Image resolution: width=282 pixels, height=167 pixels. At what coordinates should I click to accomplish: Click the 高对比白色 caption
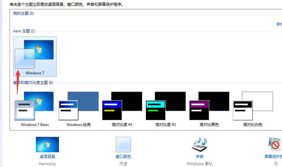point(253,125)
